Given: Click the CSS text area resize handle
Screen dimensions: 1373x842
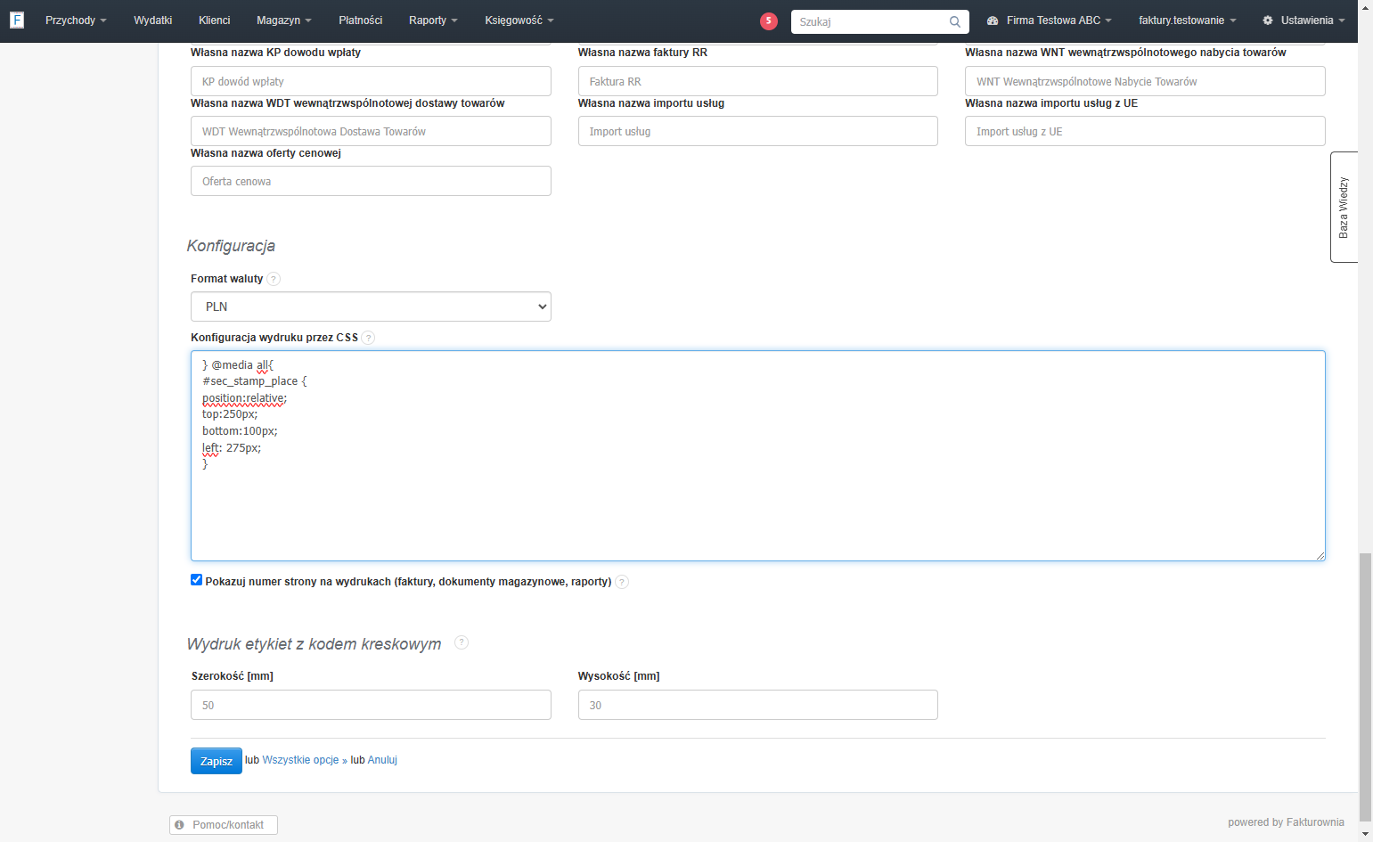Looking at the screenshot, I should pyautogui.click(x=1320, y=555).
